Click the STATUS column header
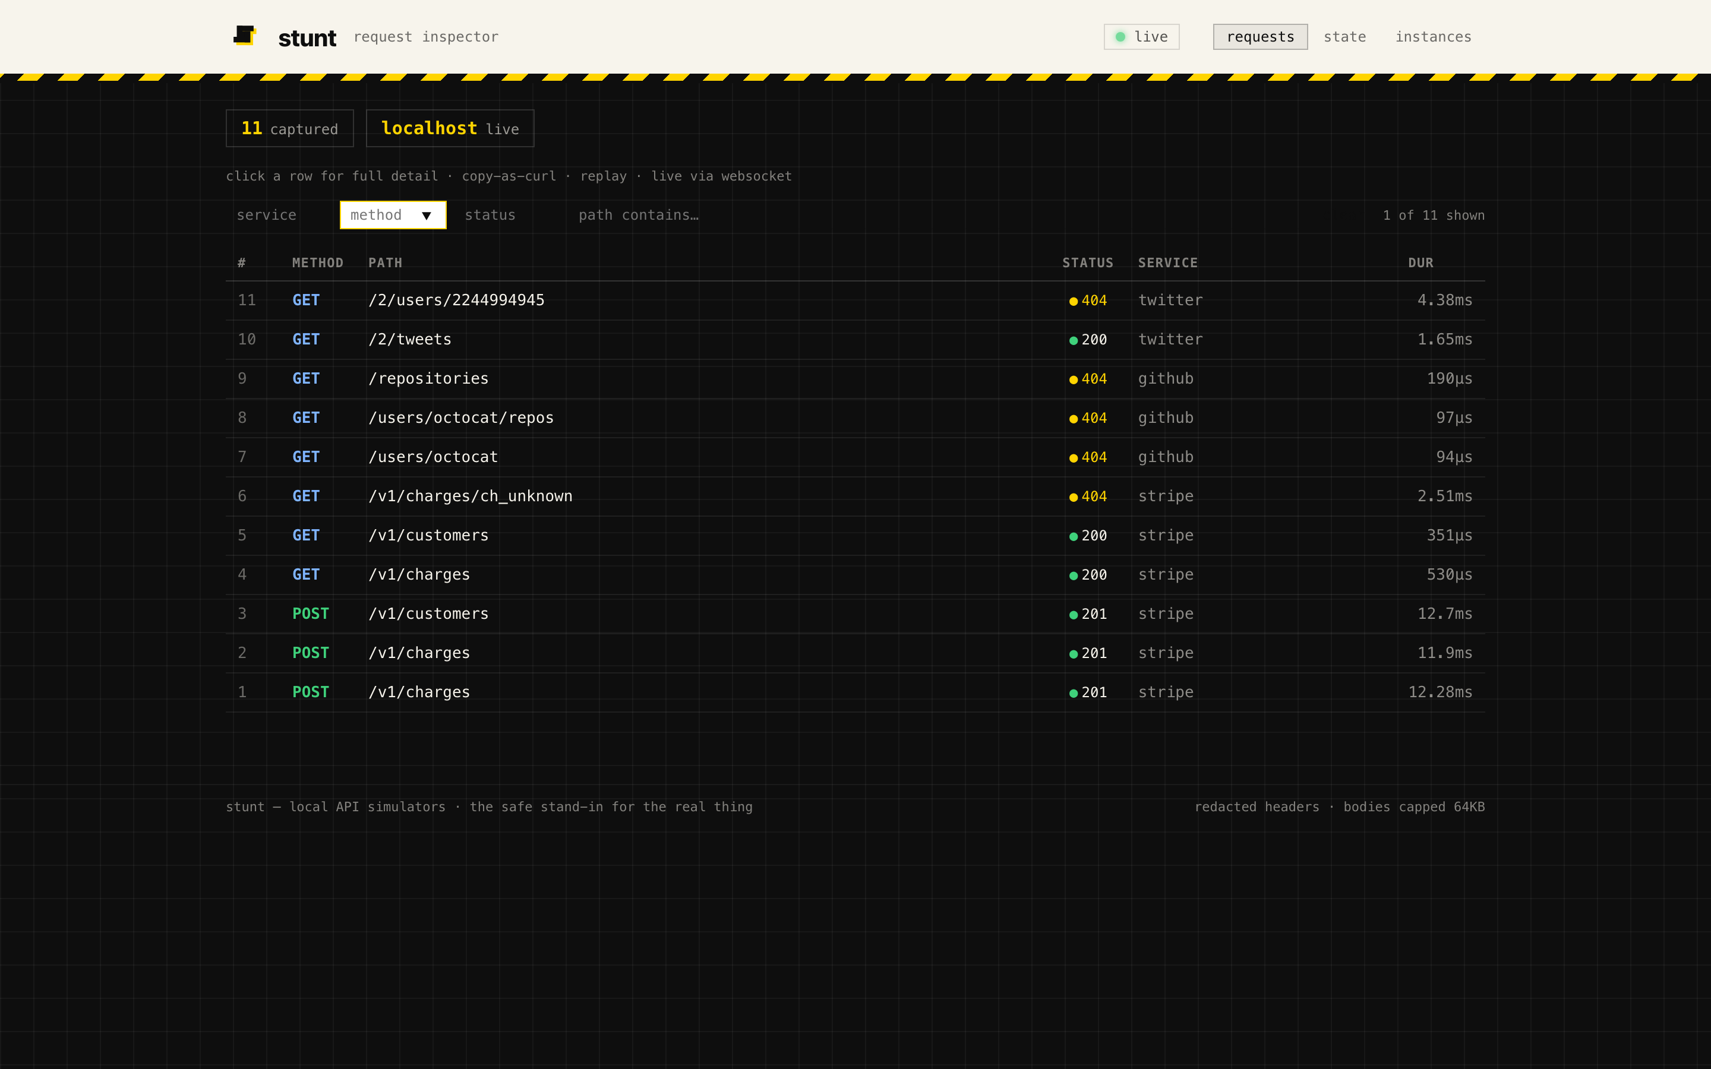 pos(1087,263)
